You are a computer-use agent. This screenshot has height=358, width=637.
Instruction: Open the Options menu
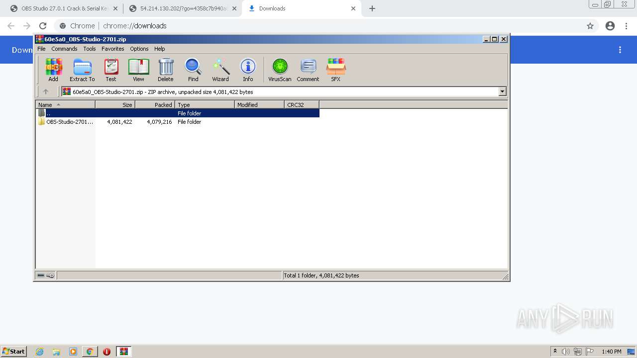click(x=139, y=49)
